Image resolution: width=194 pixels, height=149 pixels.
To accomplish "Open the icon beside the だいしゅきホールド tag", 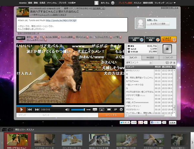I will click(x=46, y=40).
